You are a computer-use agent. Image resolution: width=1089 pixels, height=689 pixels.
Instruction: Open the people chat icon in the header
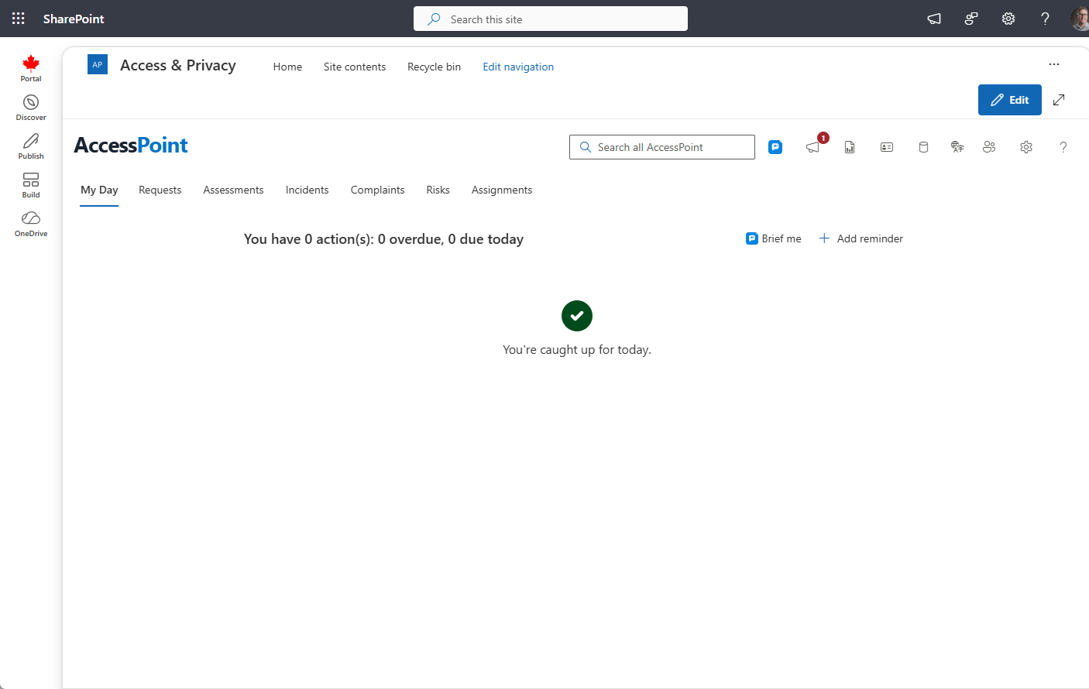(x=971, y=19)
